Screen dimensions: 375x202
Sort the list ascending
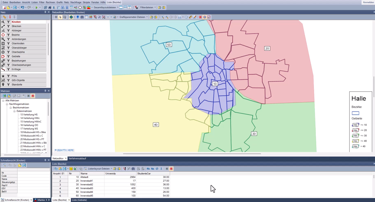pos(138,169)
